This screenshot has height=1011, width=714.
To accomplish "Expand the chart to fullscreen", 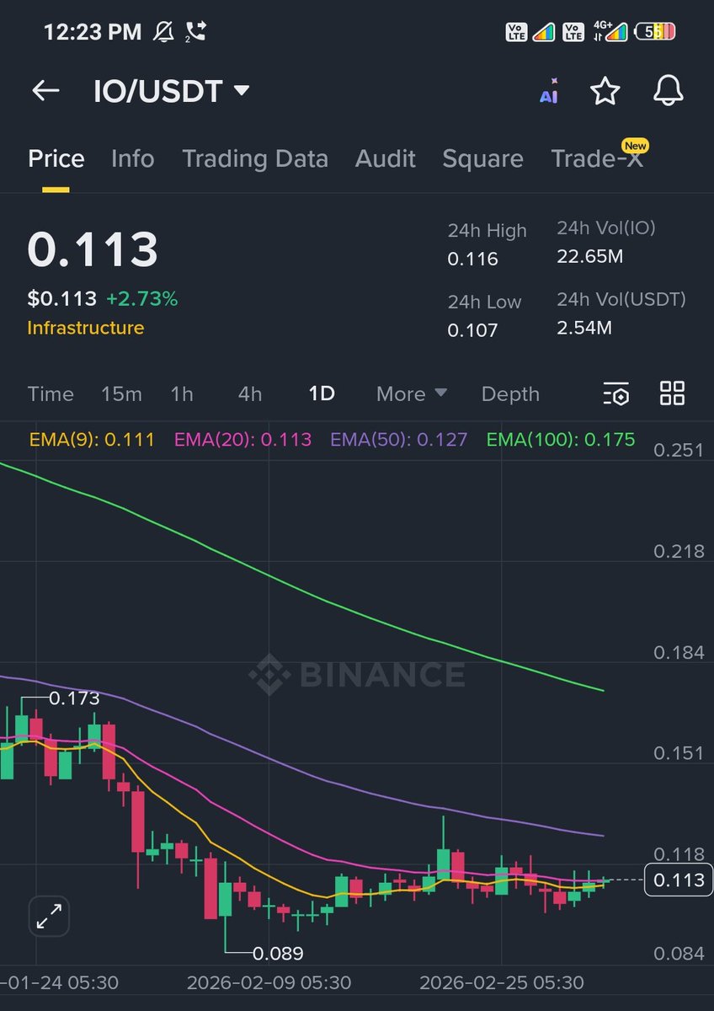I will pyautogui.click(x=50, y=916).
